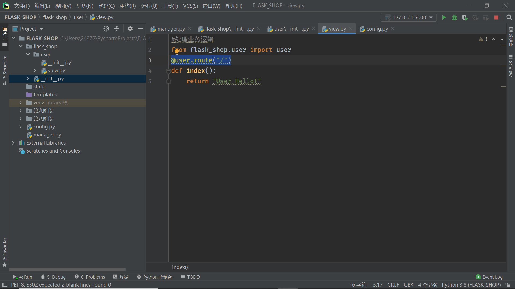The width and height of the screenshot is (515, 289).
Task: Open the Structure side panel
Action: 5,70
